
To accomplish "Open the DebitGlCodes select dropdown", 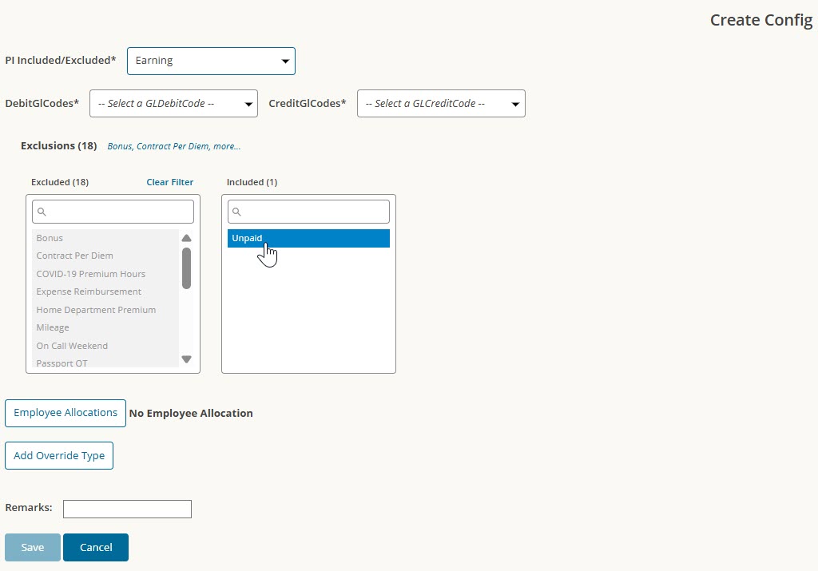I will (173, 103).
